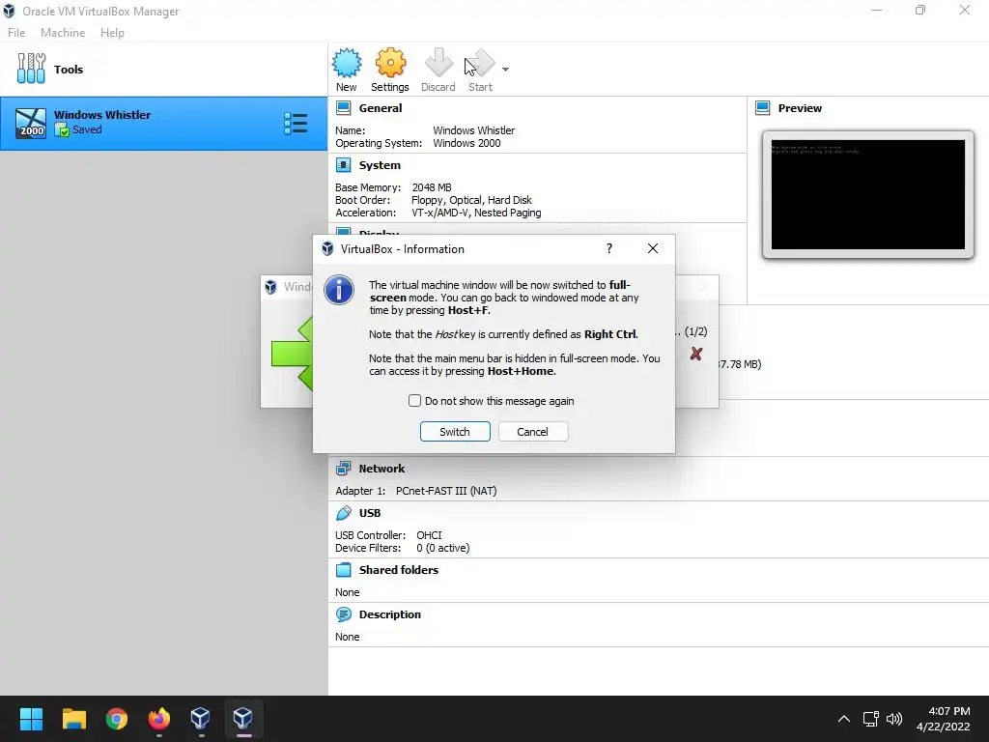Click Base Memory value 2048 MB
This screenshot has height=742, width=989.
(x=432, y=187)
